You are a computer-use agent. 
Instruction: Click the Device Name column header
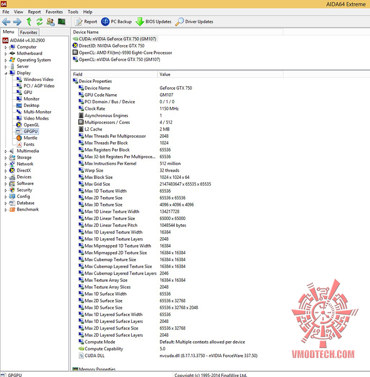(x=177, y=32)
